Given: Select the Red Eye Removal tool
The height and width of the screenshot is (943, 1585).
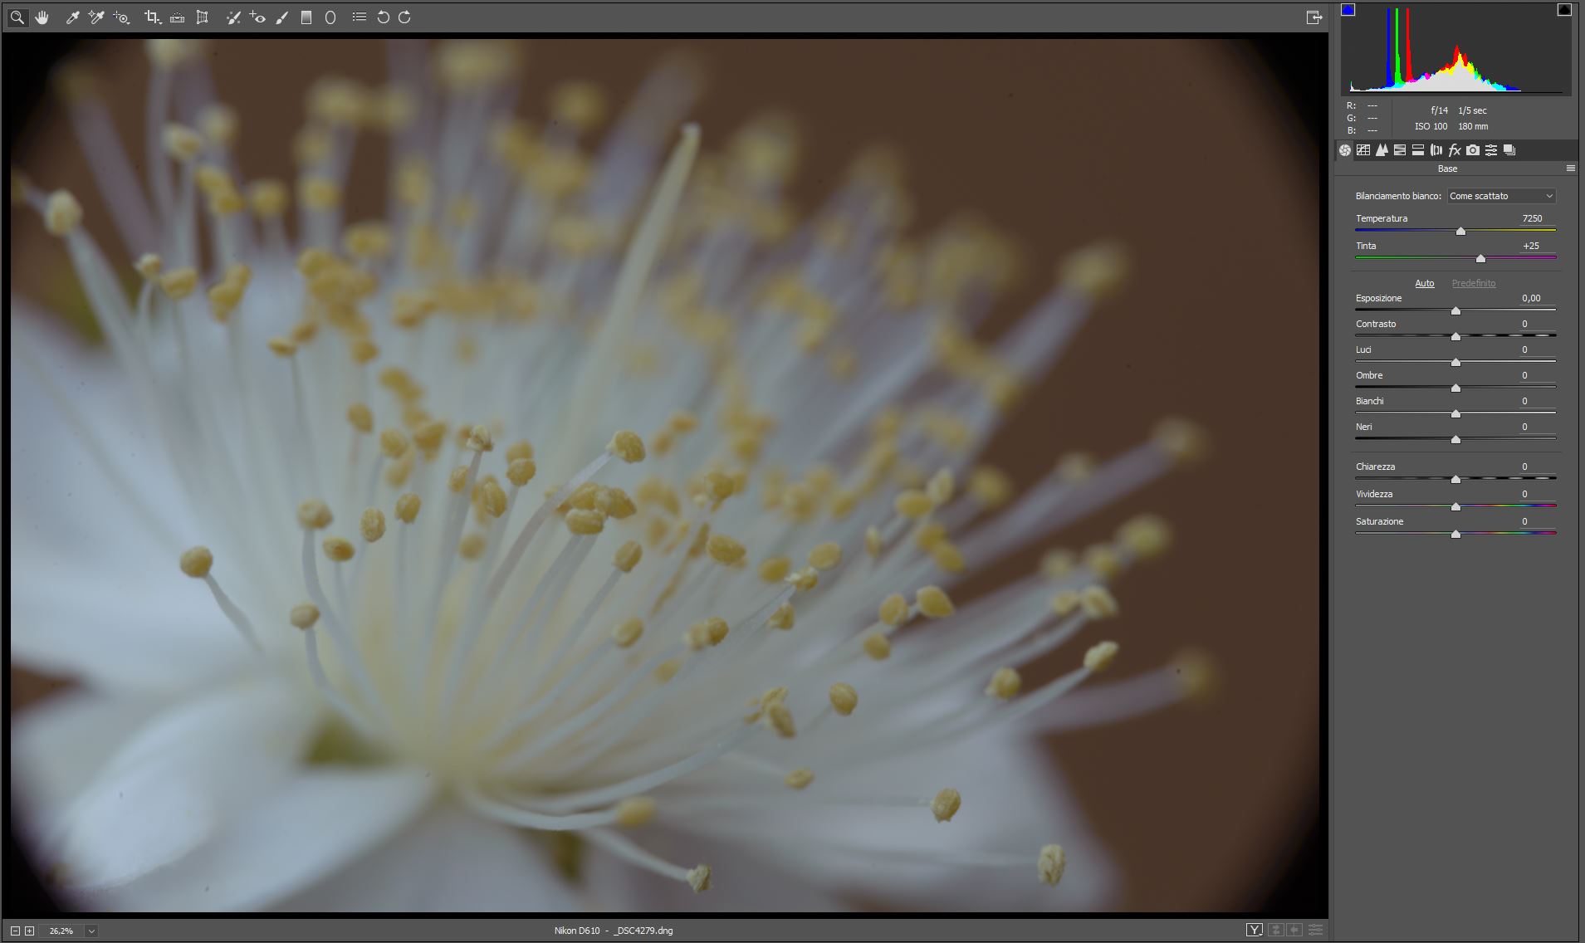Looking at the screenshot, I should point(257,17).
